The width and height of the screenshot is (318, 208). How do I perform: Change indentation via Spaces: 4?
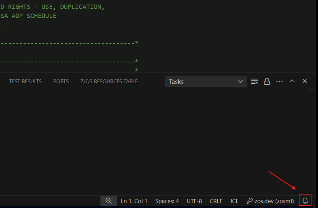[167, 201]
